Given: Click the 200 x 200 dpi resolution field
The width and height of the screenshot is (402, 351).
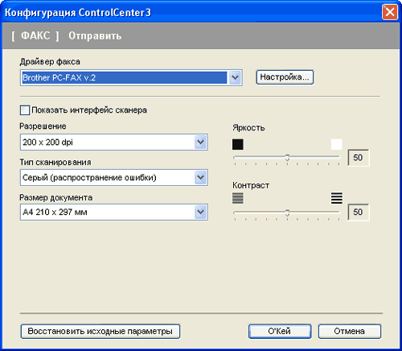Looking at the screenshot, I should [108, 142].
